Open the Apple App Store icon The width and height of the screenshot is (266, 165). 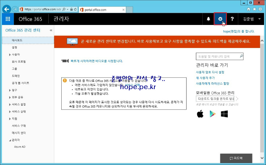coord(200,114)
